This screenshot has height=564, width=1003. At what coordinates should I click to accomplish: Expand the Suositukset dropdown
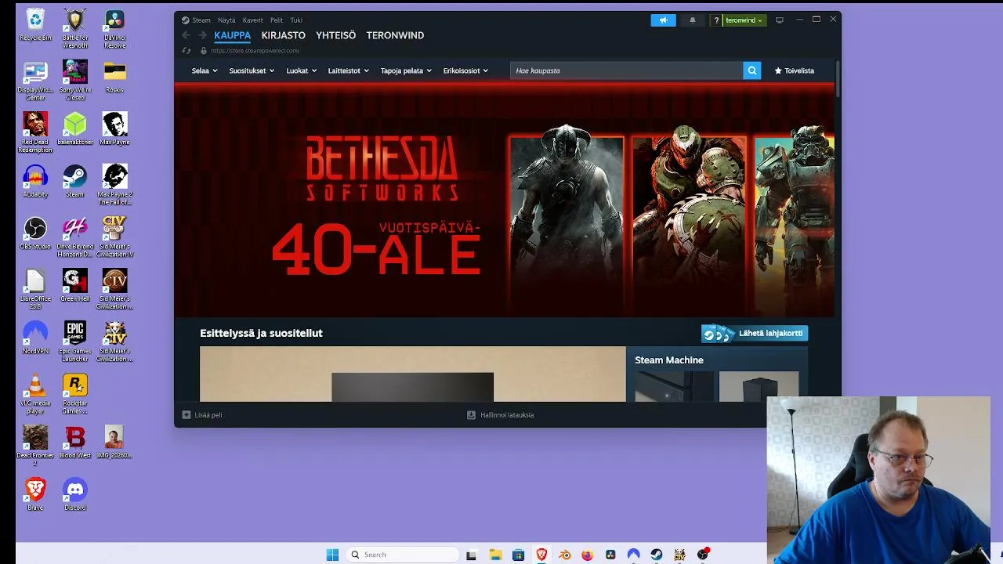point(252,70)
